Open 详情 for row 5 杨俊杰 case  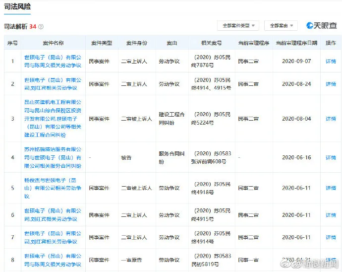331,188
